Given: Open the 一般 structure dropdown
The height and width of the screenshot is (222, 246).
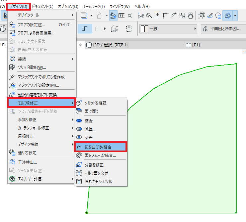Looking at the screenshot, I should 168,29.
